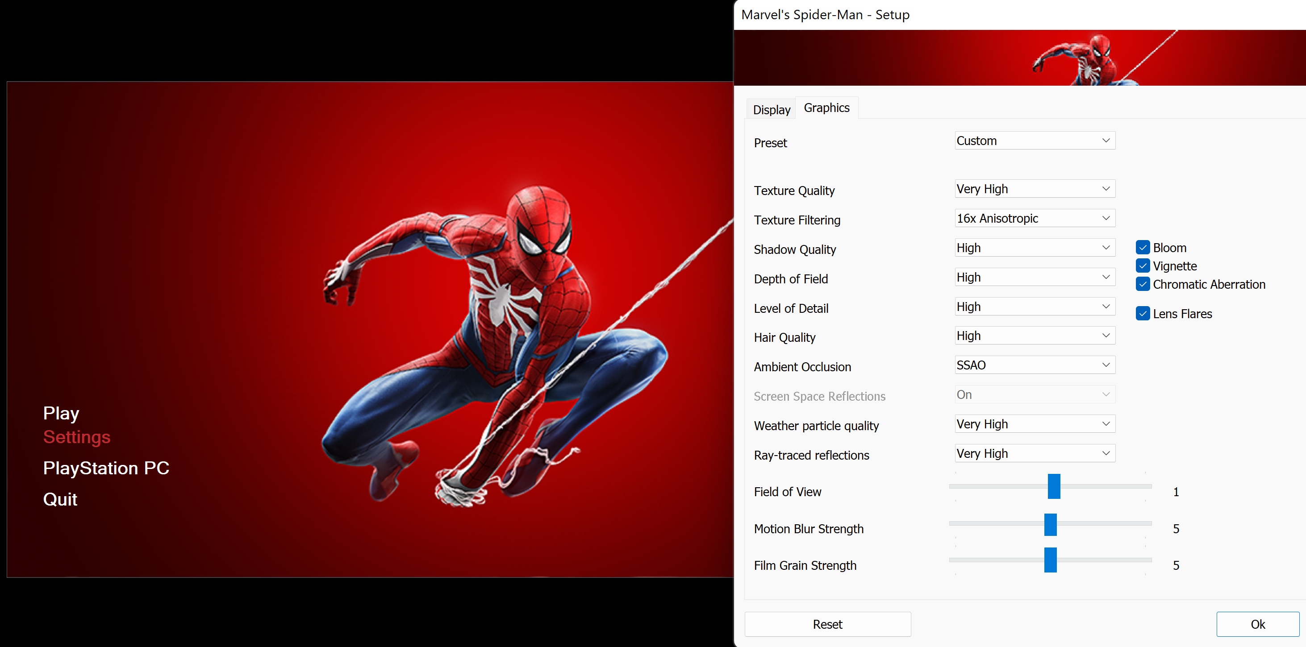
Task: Select the Graphics settings tab
Action: tap(826, 108)
